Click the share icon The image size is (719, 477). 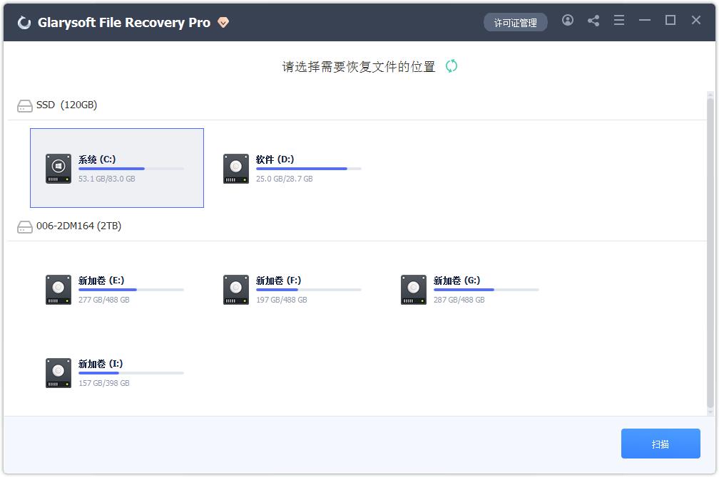click(593, 20)
